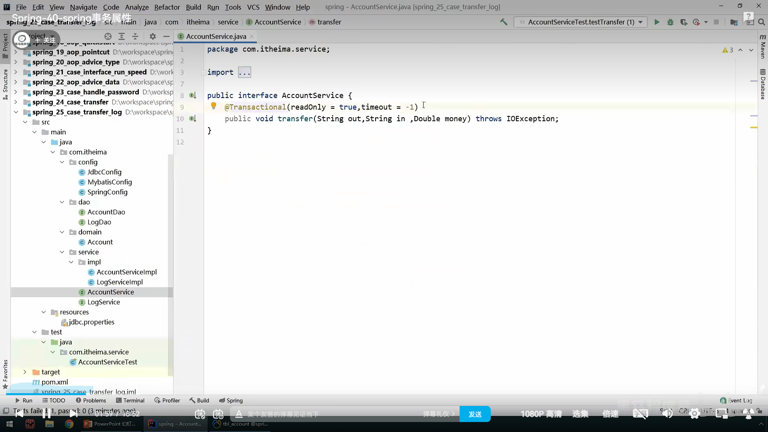
Task: Click the Chrome icon in Windows taskbar
Action: coord(69,424)
